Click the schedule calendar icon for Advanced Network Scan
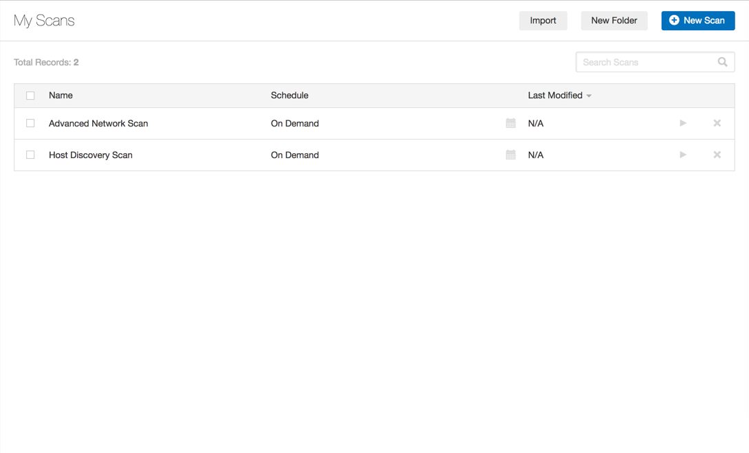This screenshot has height=453, width=749. coord(510,124)
